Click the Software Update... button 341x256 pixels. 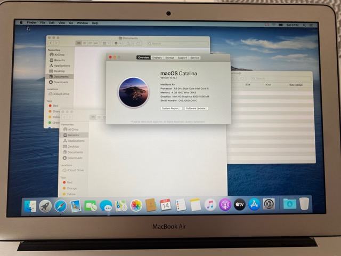tap(197, 108)
